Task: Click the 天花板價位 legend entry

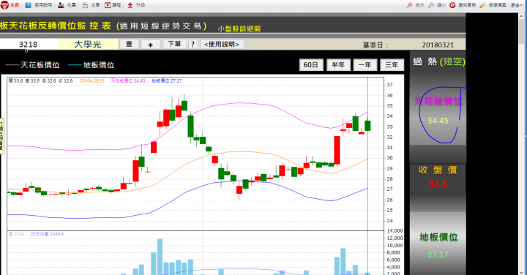Action: [33, 65]
